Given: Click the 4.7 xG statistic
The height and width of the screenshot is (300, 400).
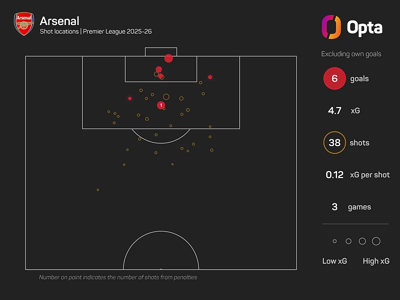Looking at the screenshot, I should coord(344,110).
